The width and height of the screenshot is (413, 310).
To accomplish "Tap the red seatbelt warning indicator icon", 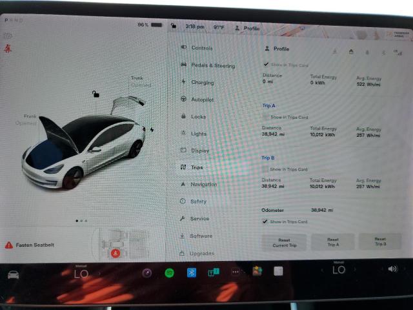I will tap(8, 48).
